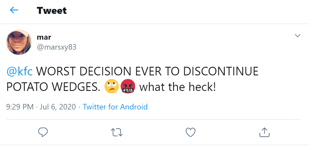Follow the @kfc mention link
The width and height of the screenshot is (309, 148).
pos(19,72)
